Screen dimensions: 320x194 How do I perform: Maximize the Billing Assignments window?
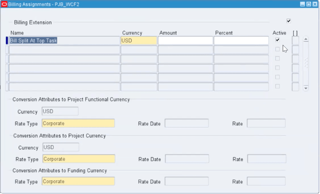[x=309, y=4]
